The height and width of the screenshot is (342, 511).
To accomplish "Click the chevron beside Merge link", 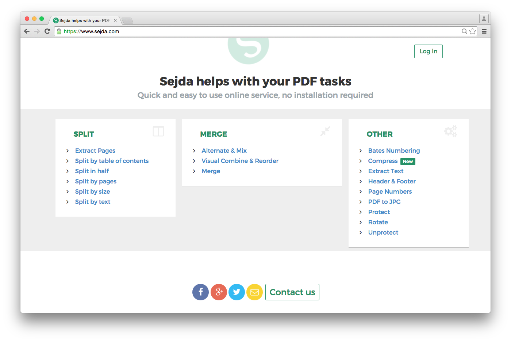I will [194, 171].
